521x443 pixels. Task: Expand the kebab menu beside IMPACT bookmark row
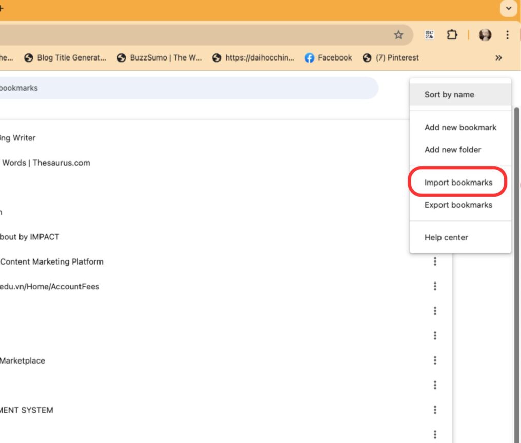[435, 237]
